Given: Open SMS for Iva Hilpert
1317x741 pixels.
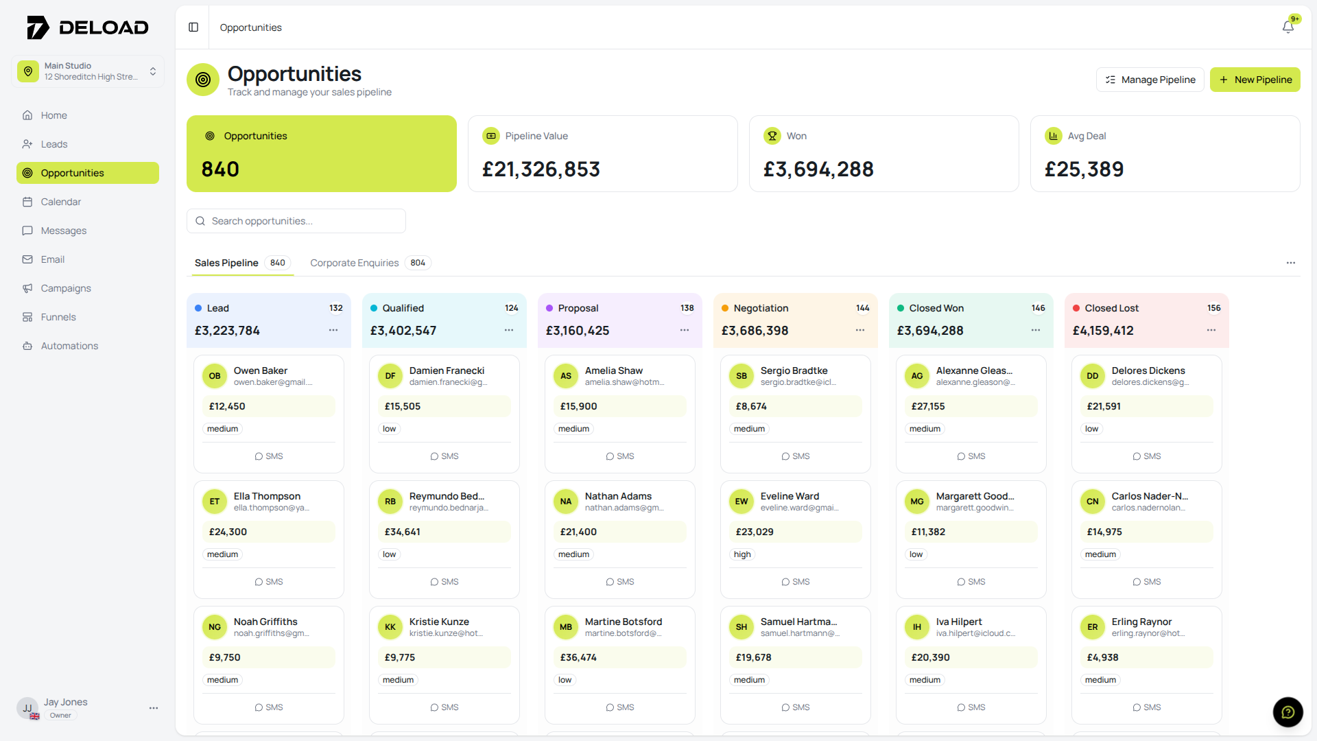Looking at the screenshot, I should pos(971,707).
